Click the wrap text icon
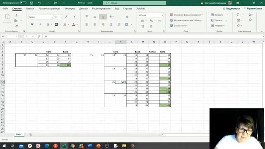 pyautogui.click(x=127, y=17)
